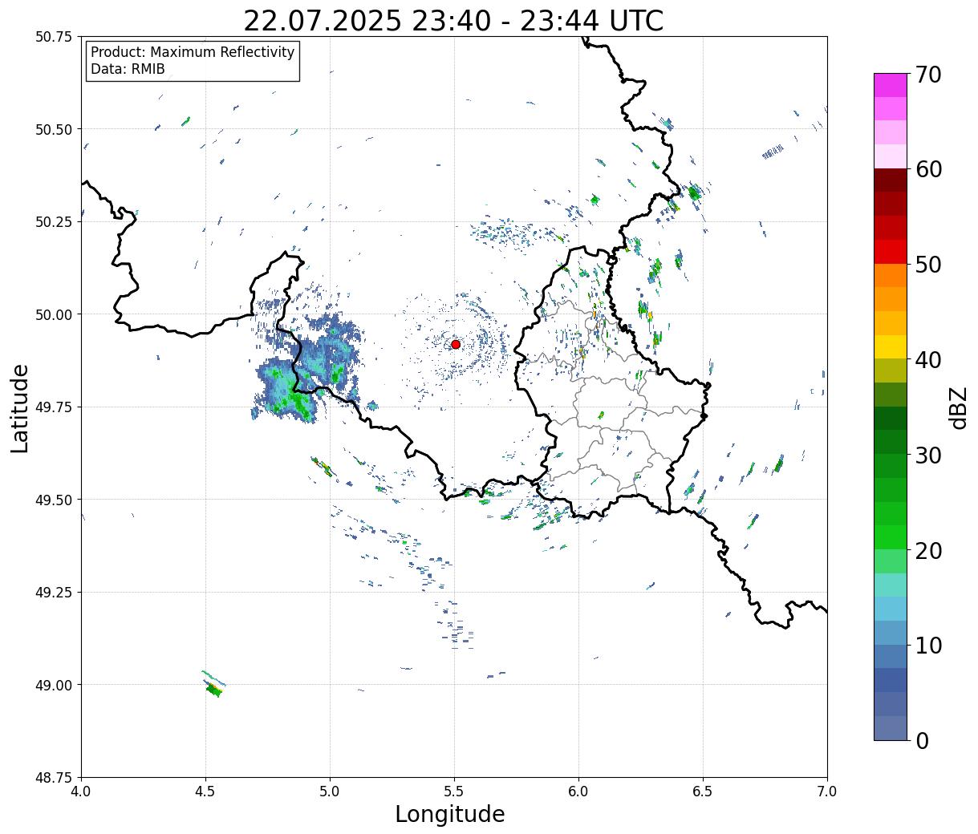Click the 5.5 longitude tick label

click(x=454, y=791)
